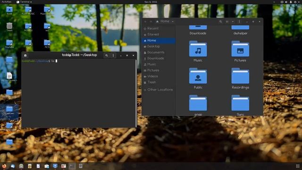Click the clock in the top bar
Image resolution: width=302 pixels, height=170 pixels.
pyautogui.click(x=151, y=2)
